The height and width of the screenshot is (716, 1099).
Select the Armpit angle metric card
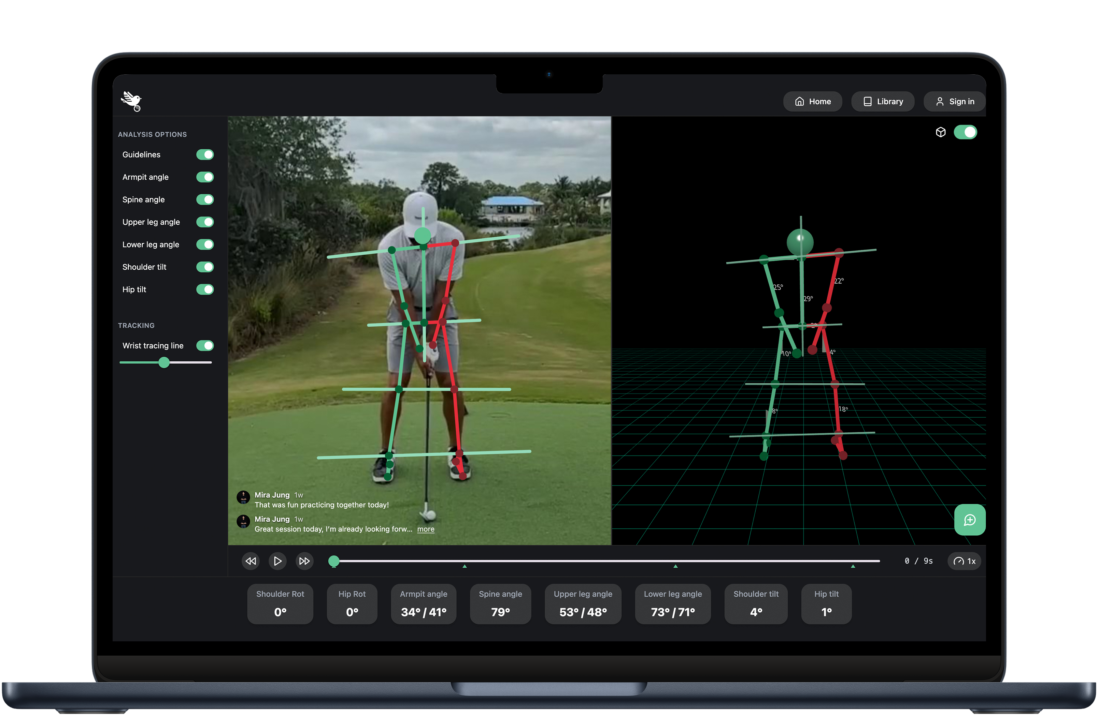pos(423,604)
